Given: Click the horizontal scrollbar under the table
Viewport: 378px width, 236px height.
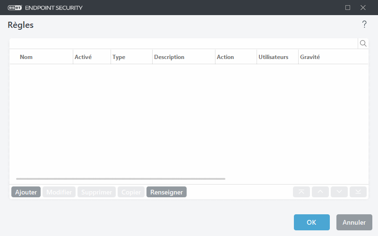Looking at the screenshot, I should tap(120, 179).
